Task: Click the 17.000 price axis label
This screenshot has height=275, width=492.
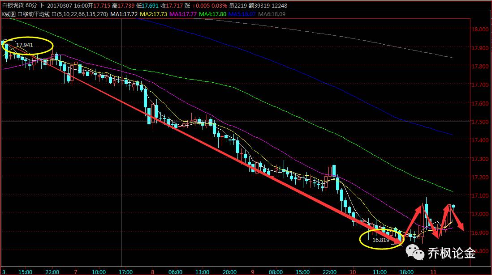Action: pyautogui.click(x=480, y=214)
